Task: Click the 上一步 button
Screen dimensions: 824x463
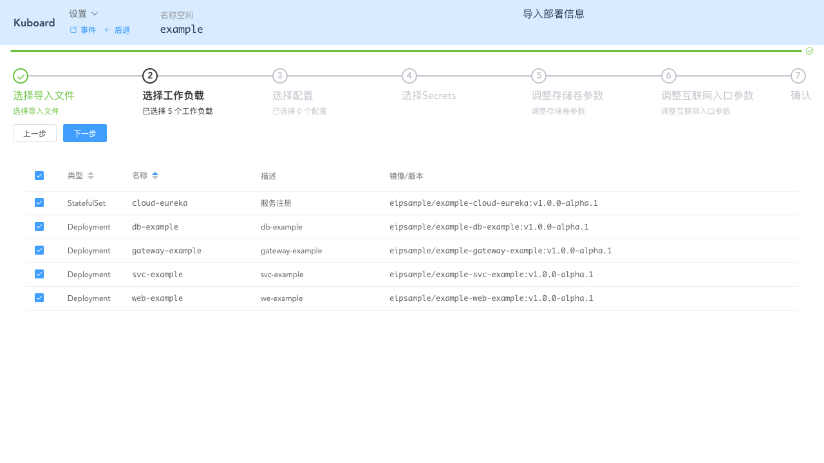Action: (35, 133)
